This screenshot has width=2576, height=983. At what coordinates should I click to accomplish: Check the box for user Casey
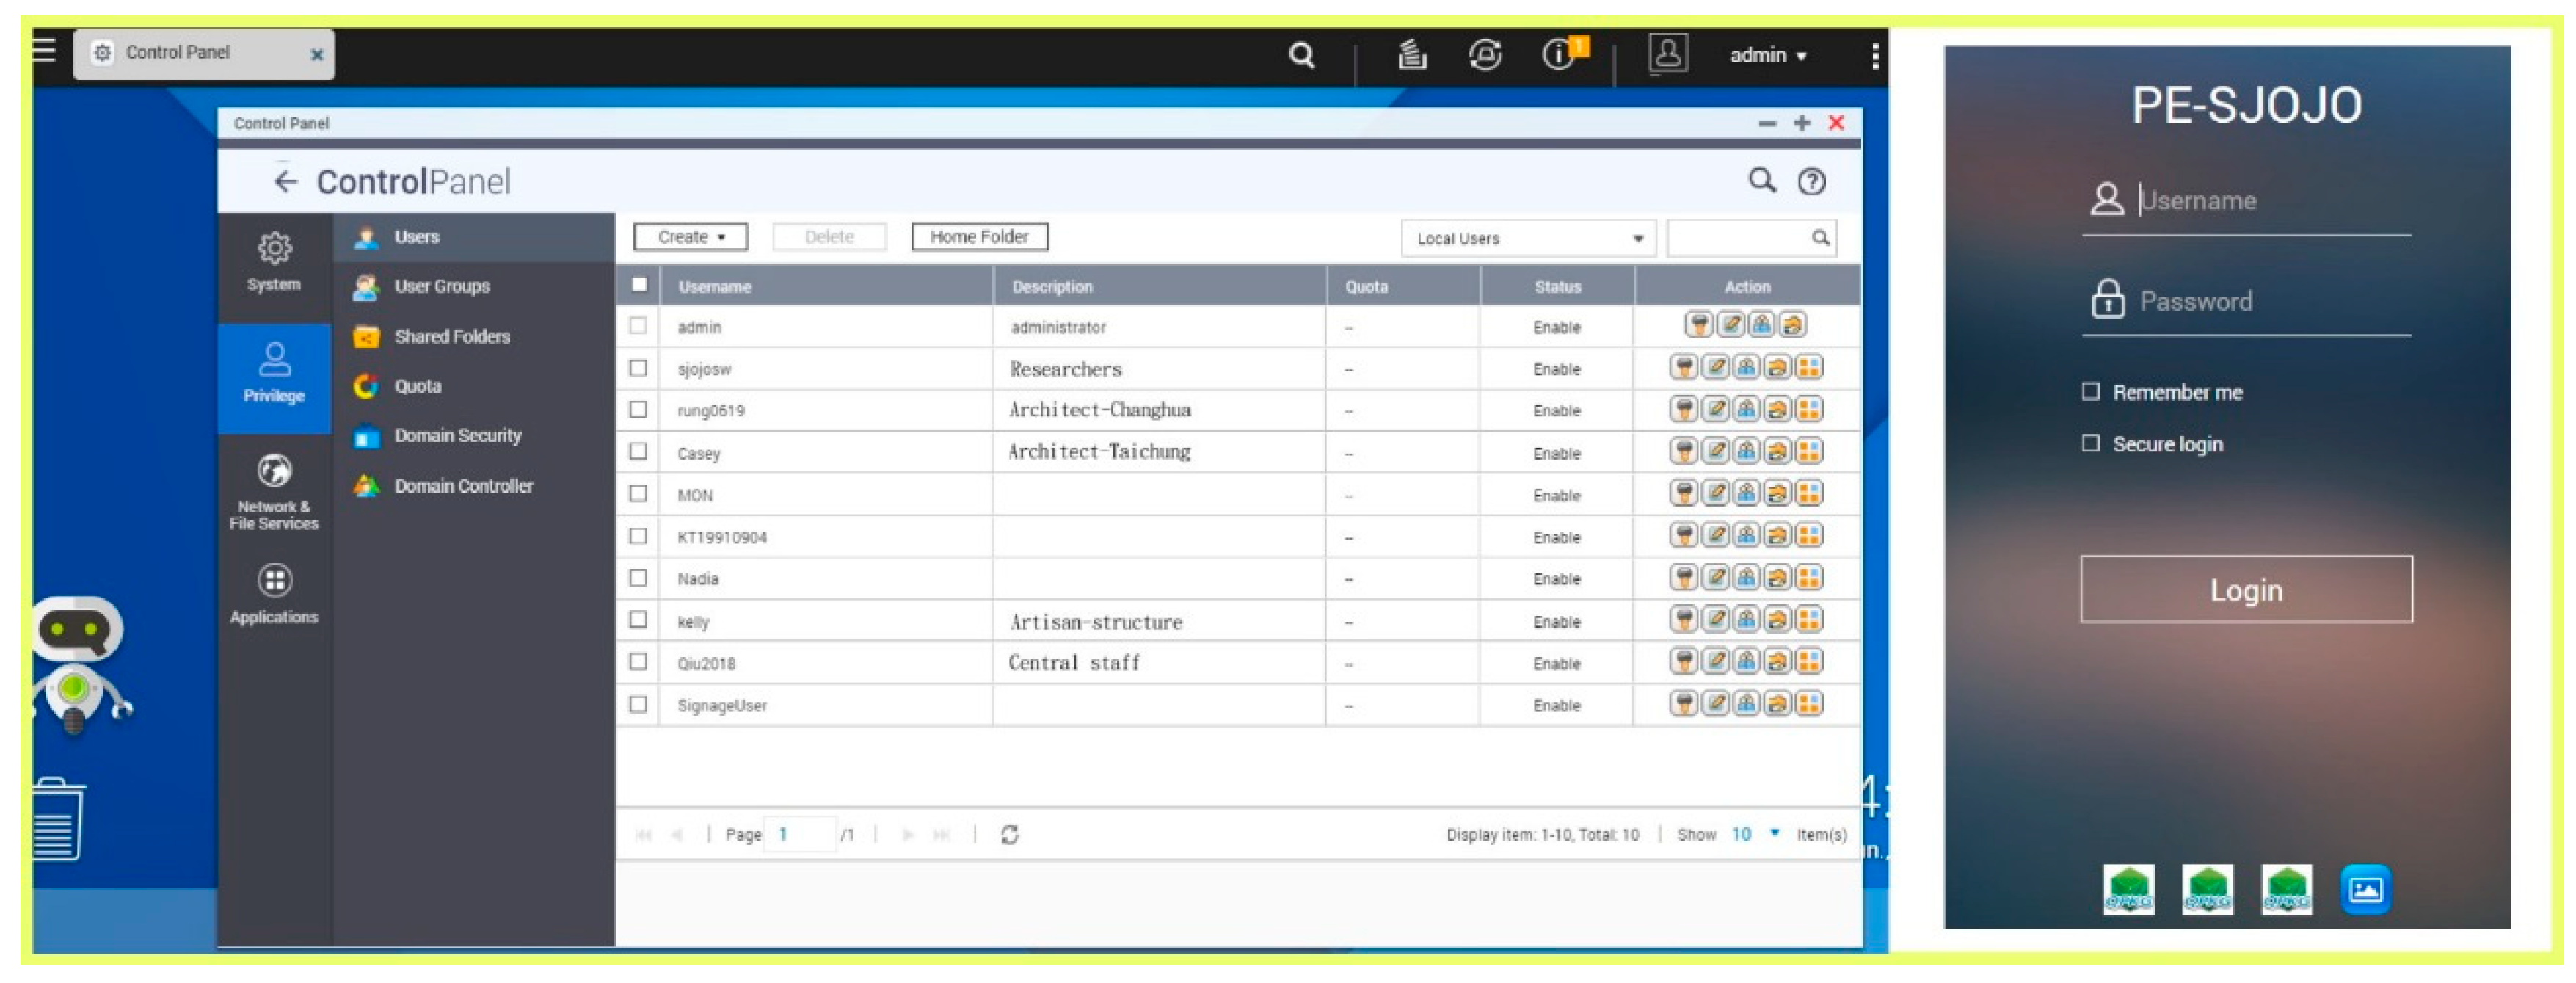(638, 452)
